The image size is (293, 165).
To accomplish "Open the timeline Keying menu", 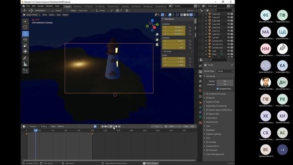I will (x=45, y=126).
